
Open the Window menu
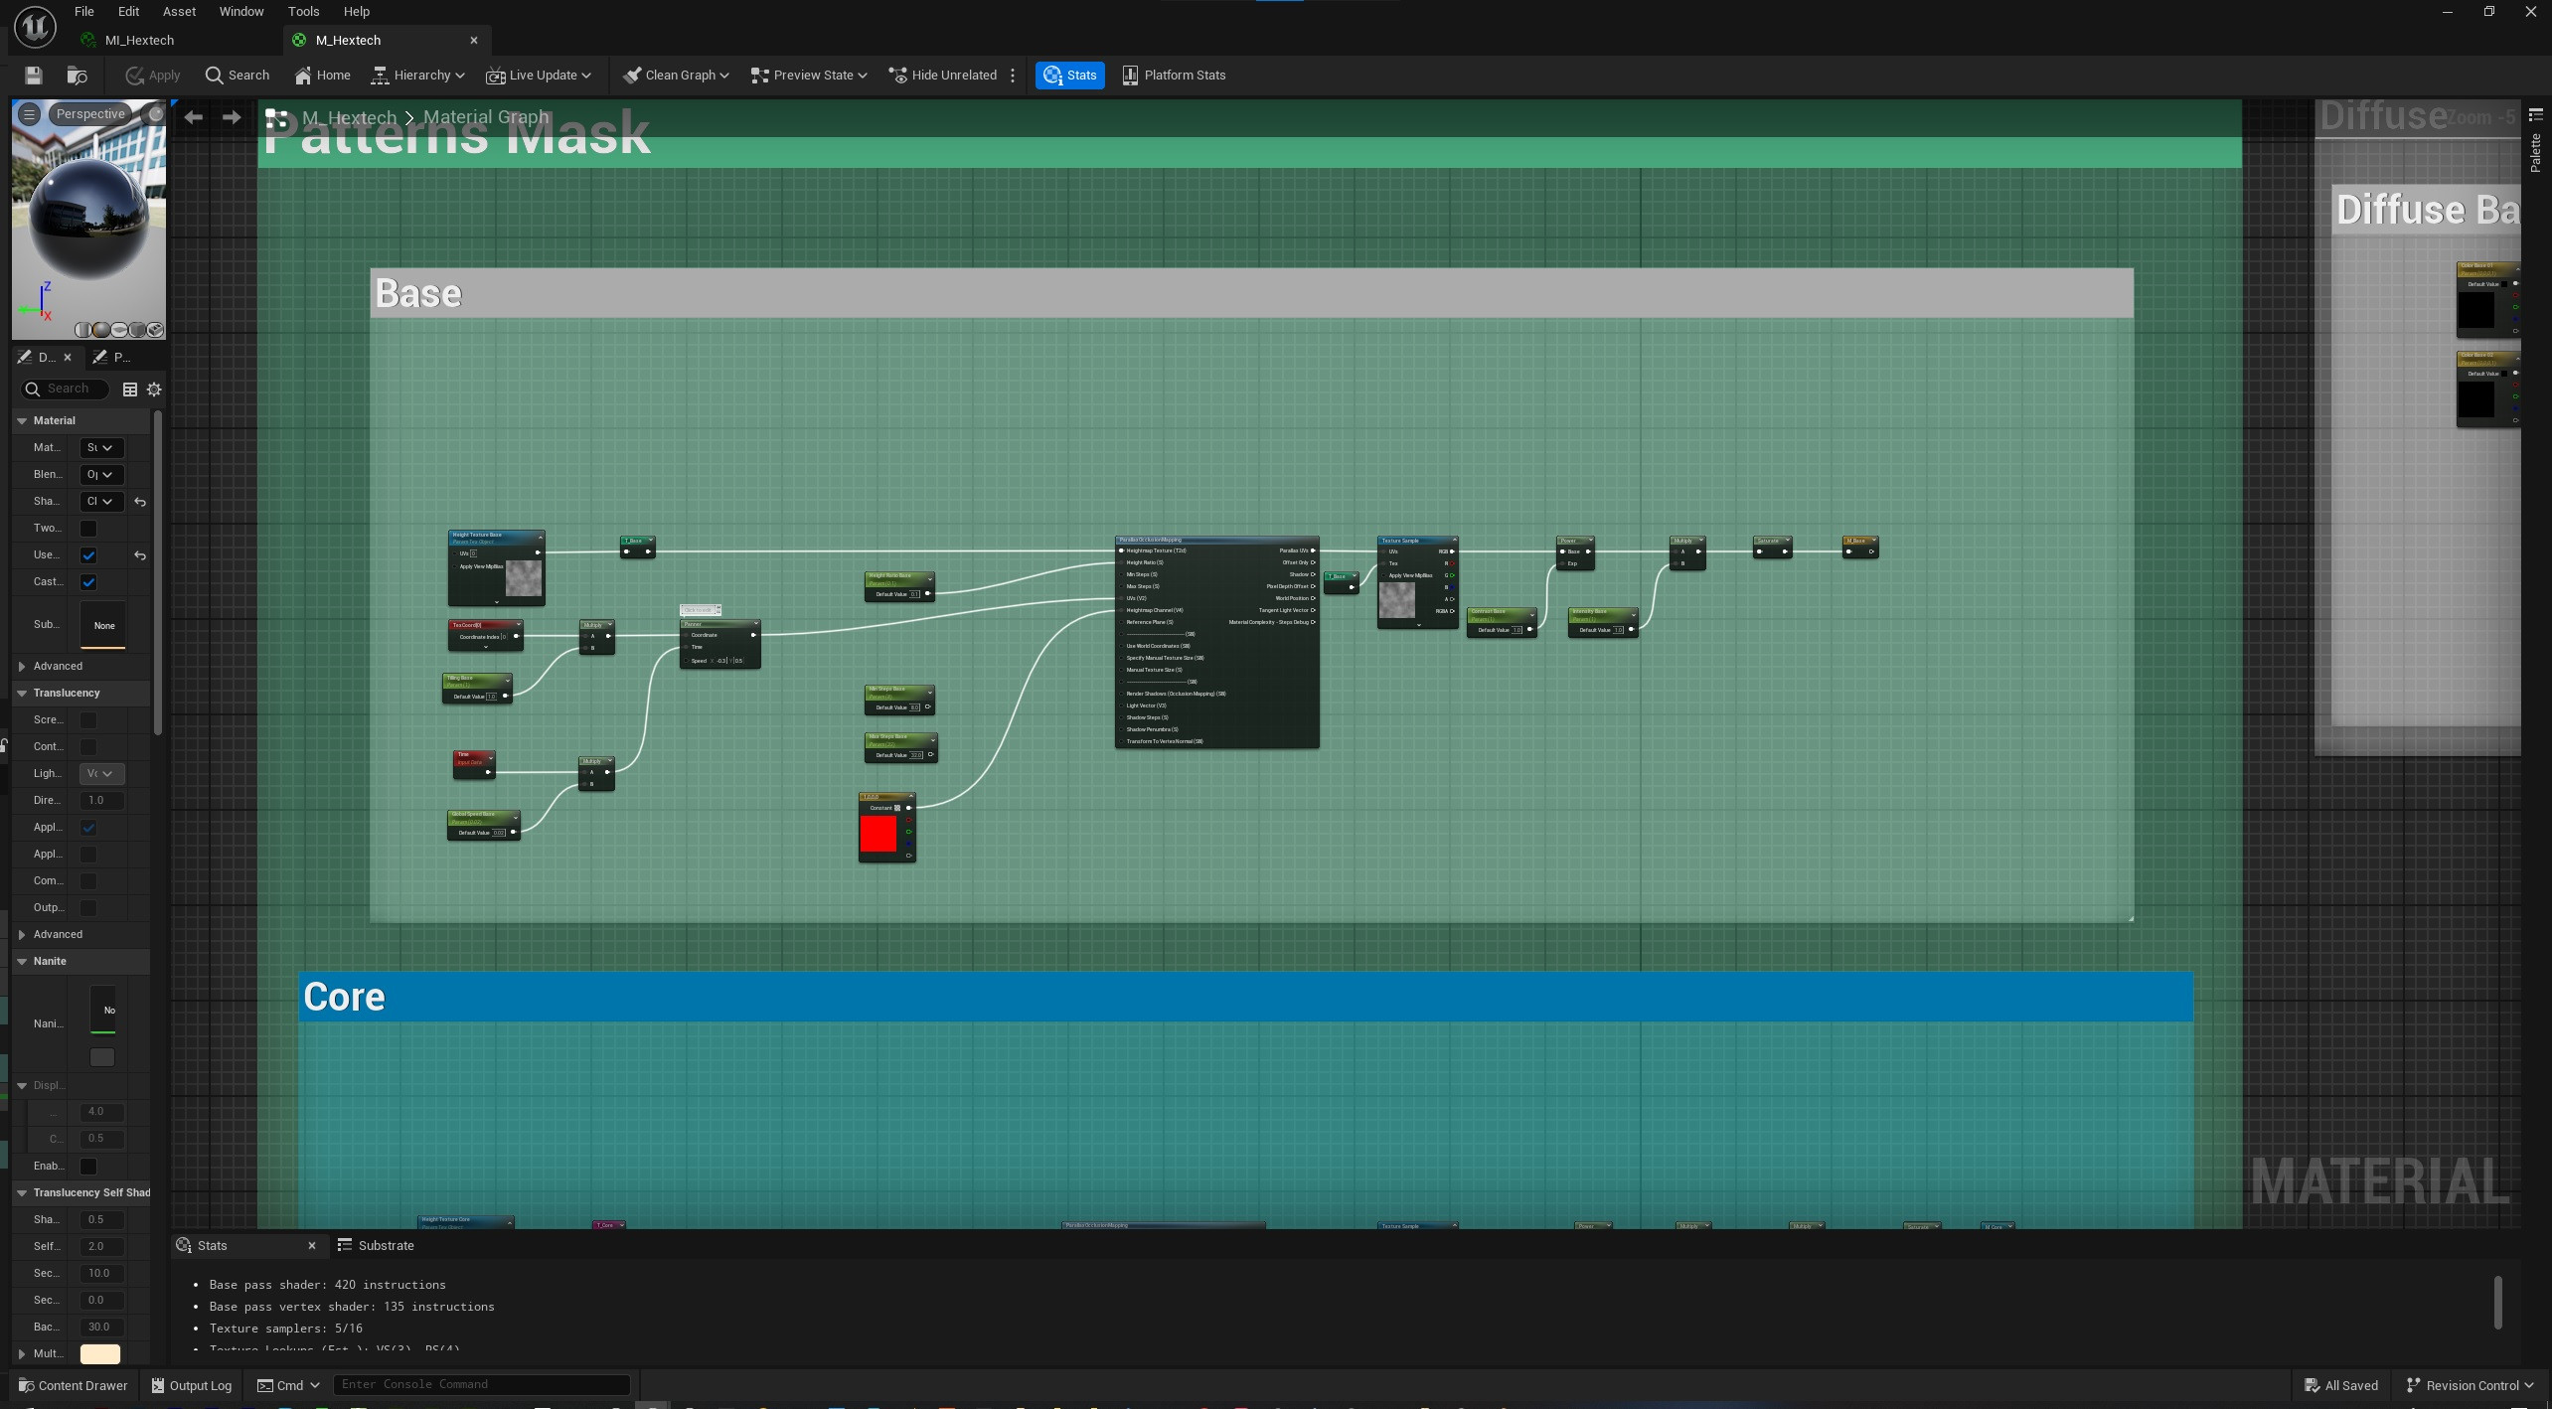click(x=241, y=12)
